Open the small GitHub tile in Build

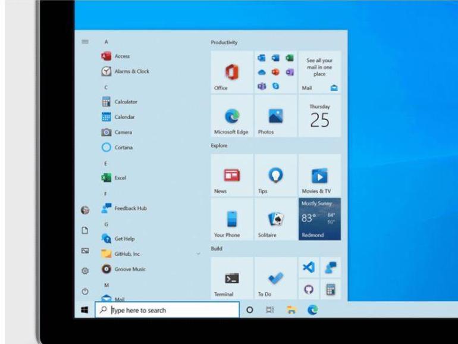coord(309,289)
